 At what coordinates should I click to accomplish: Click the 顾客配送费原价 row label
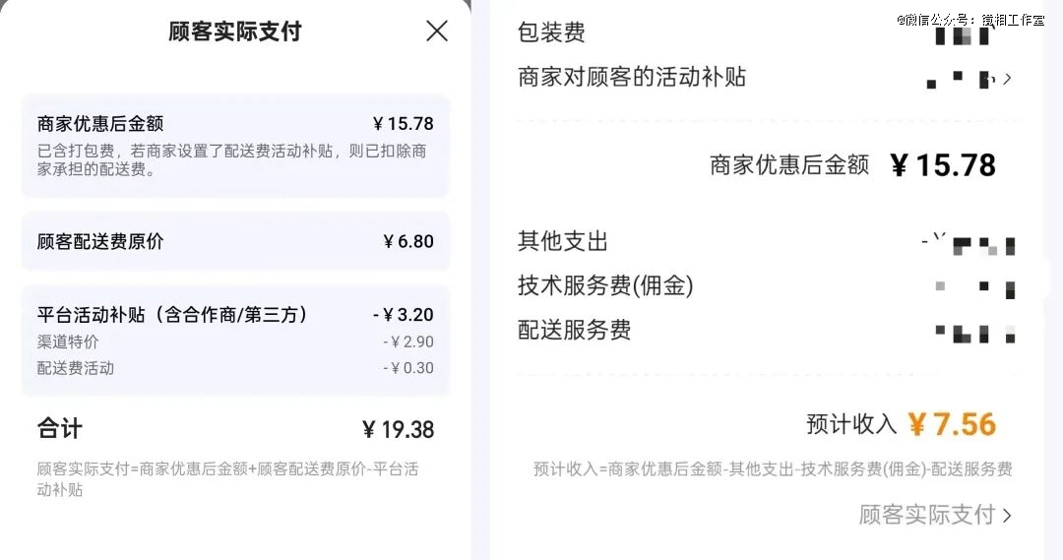(x=100, y=241)
